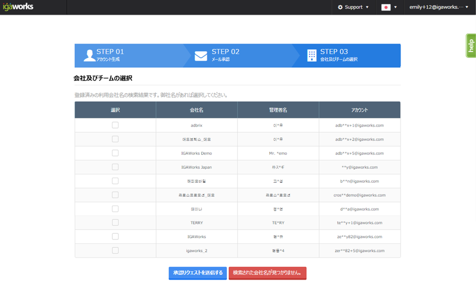
Task: Click zer**82+5@igaworks.com account cell
Action: 360,251
